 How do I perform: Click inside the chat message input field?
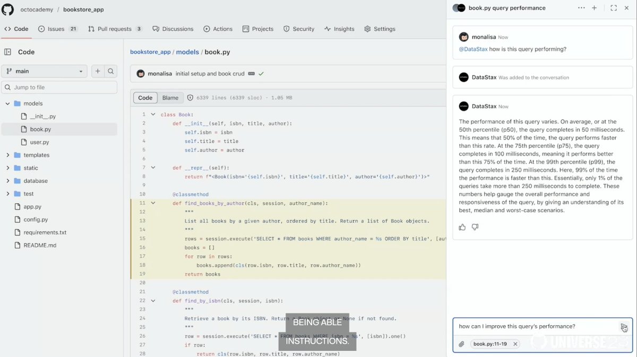point(531,326)
